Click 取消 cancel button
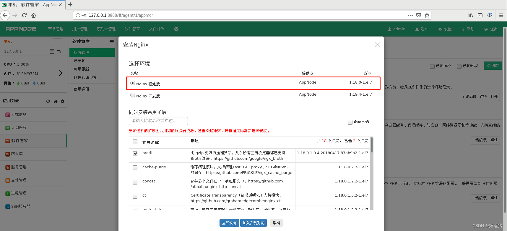The image size is (507, 231). click(x=277, y=223)
